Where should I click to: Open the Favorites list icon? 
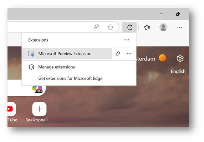pyautogui.click(x=147, y=27)
